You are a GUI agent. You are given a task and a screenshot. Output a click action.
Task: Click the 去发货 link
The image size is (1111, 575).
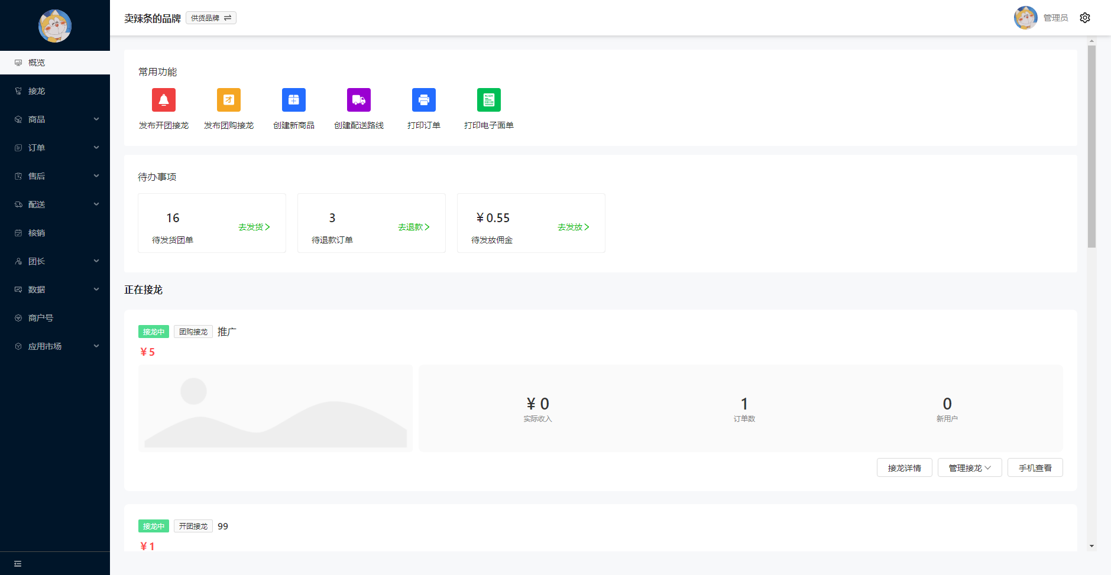tap(254, 227)
